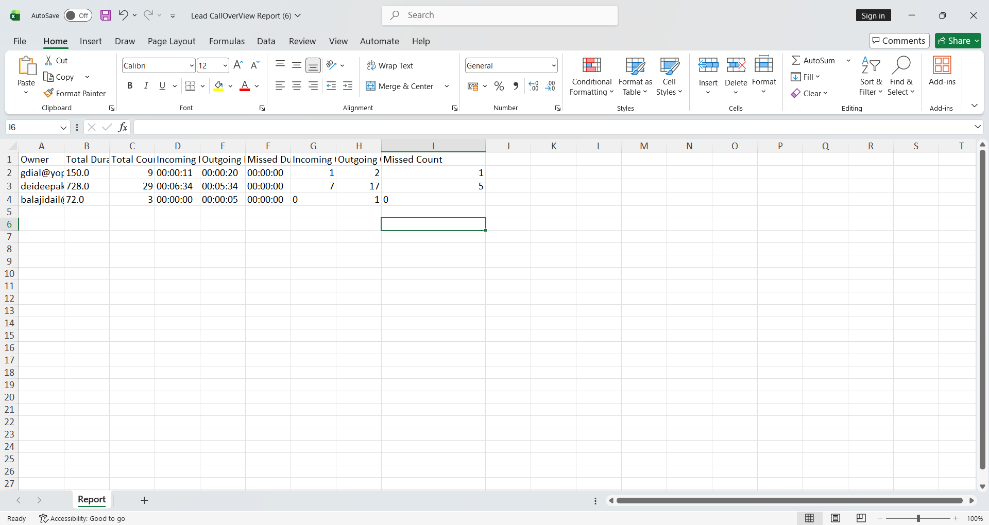Image resolution: width=989 pixels, height=525 pixels.
Task: Middle align the cell content
Action: point(297,65)
